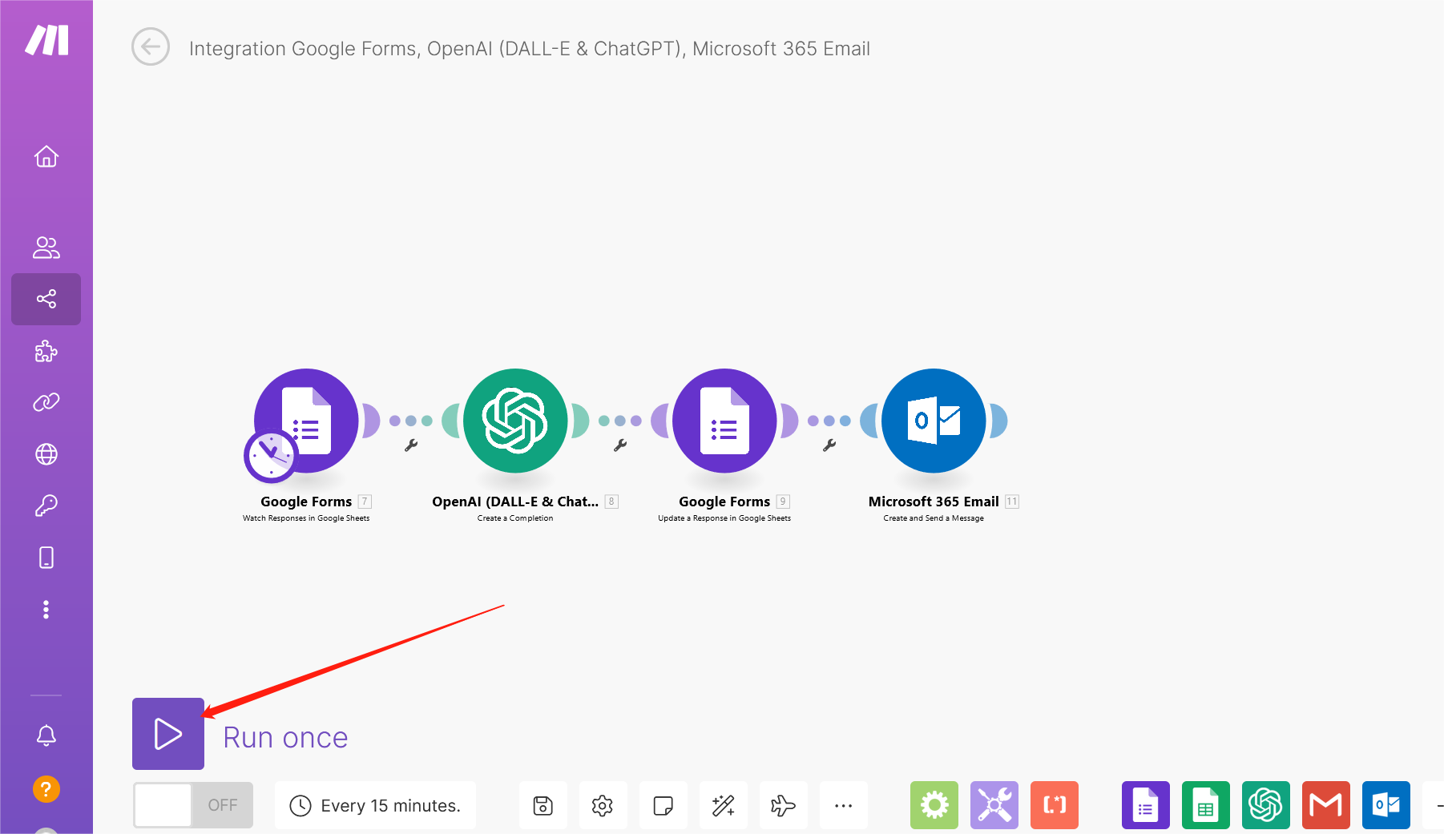Screen dimensions: 1444x834
Task: Click the Create a Completion label
Action: (x=515, y=518)
